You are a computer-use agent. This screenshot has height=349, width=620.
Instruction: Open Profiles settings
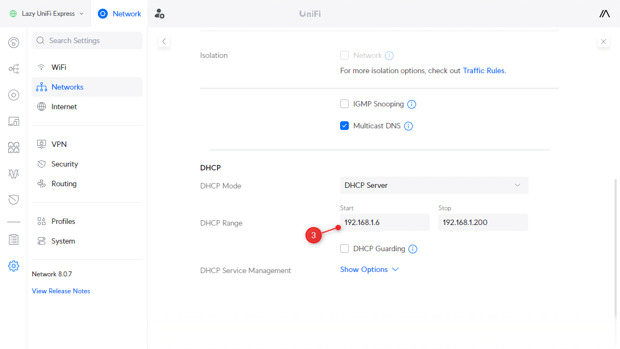point(87,221)
